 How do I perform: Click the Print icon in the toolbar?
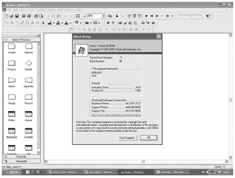(x=36, y=16)
